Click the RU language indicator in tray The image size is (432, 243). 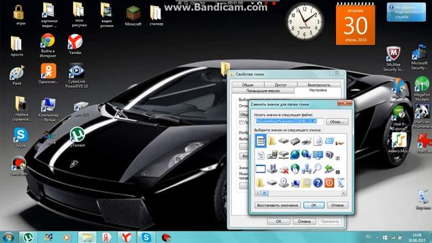[368, 237]
